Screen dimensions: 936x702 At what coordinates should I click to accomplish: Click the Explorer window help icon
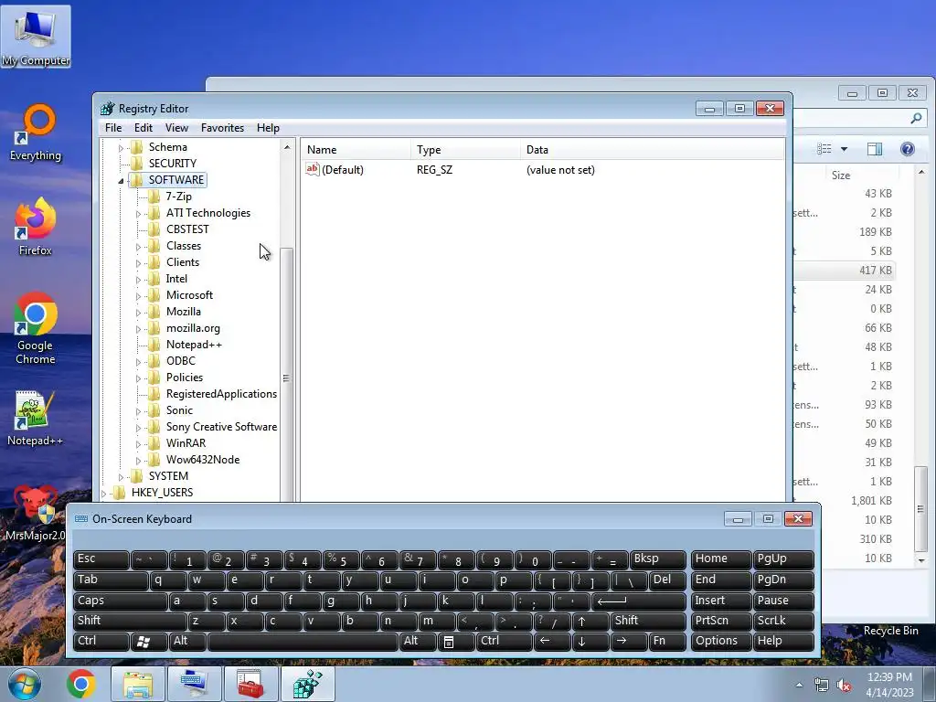908,149
